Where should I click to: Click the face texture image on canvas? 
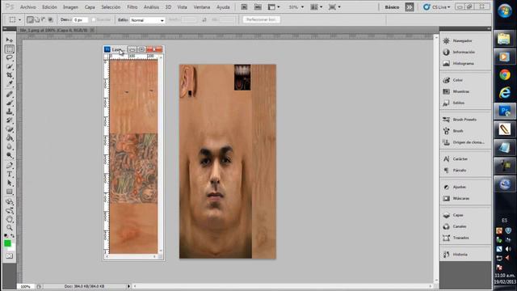pyautogui.click(x=228, y=162)
